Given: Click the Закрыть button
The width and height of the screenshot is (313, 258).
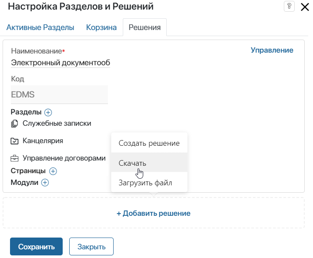Looking at the screenshot, I should point(91,246).
